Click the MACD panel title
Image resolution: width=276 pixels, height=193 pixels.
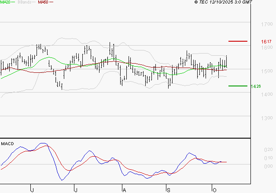7,143
